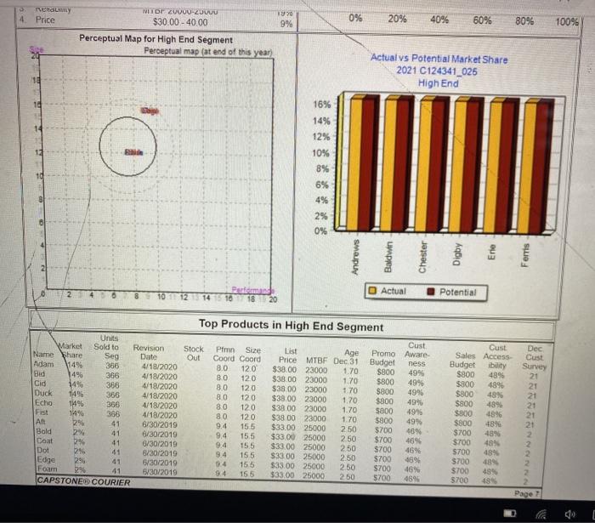The height and width of the screenshot is (523, 595).
Task: Click the dark red Potential legend swatch
Action: coord(431,292)
